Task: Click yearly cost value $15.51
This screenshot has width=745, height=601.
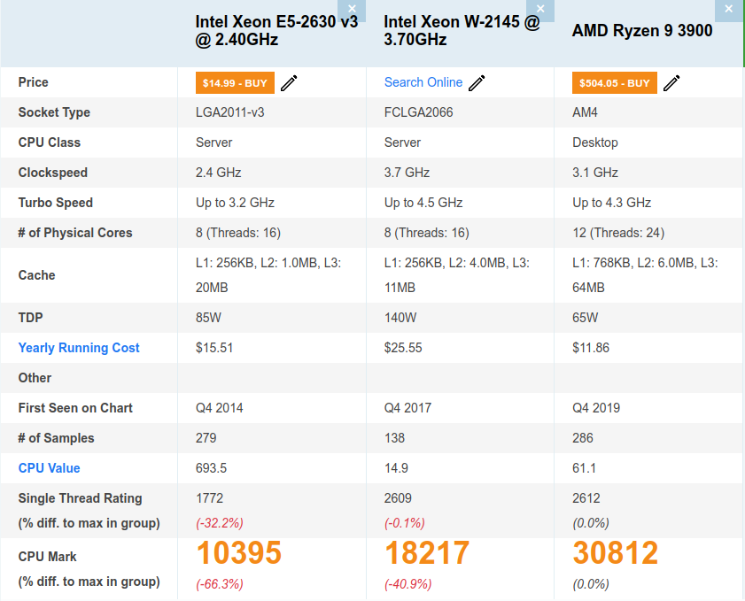Action: point(214,348)
